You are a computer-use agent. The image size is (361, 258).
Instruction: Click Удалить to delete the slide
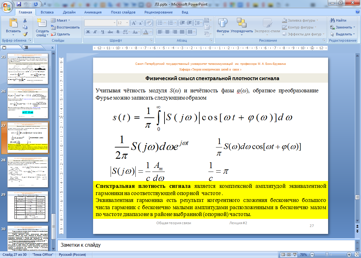(61, 34)
